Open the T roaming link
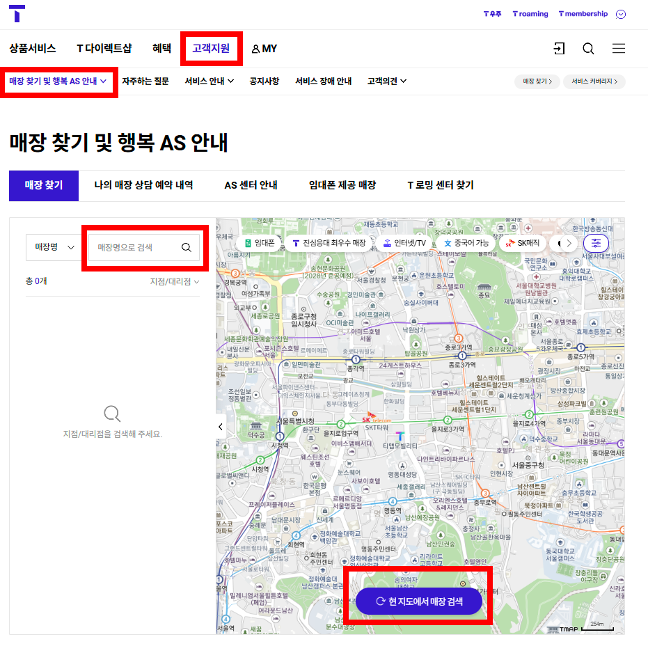 [530, 14]
